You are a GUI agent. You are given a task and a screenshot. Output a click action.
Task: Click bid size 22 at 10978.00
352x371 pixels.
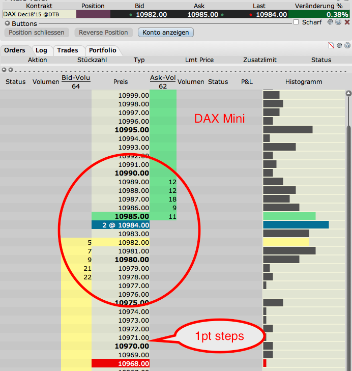pos(87,277)
